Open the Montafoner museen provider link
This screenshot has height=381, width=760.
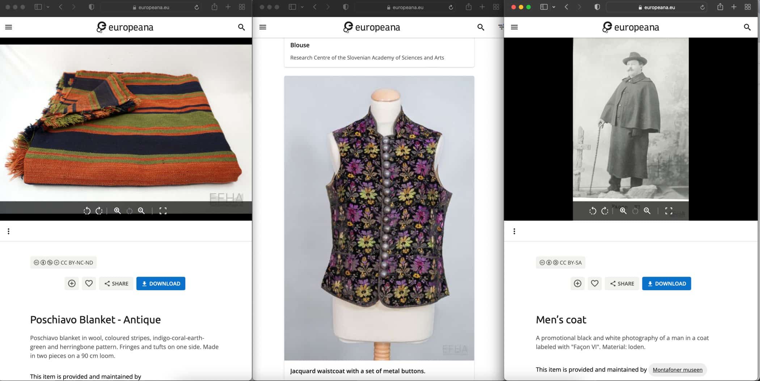coord(677,370)
